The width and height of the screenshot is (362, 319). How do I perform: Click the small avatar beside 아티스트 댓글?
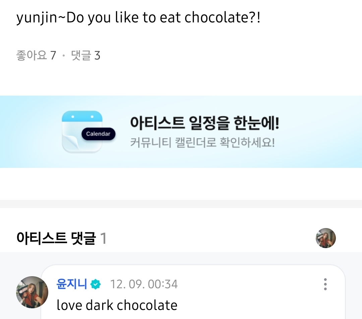click(x=325, y=238)
